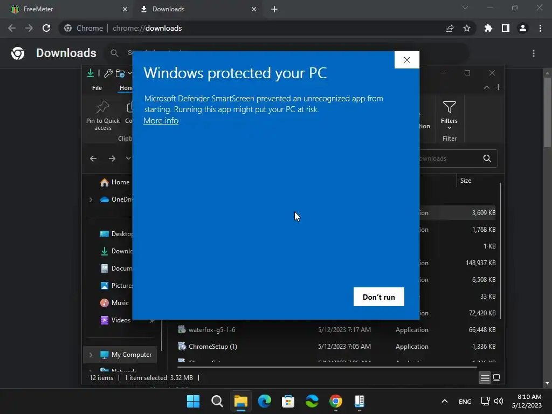The width and height of the screenshot is (552, 414).
Task: Click the Don't run button
Action: (379, 297)
